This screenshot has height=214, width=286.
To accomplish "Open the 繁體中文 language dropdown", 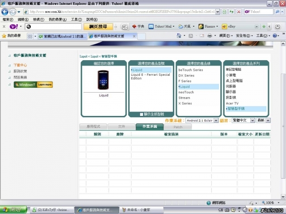I will click(x=243, y=120).
